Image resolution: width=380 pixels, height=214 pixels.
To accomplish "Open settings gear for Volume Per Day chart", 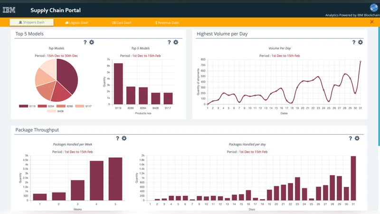I will pyautogui.click(x=361, y=42).
